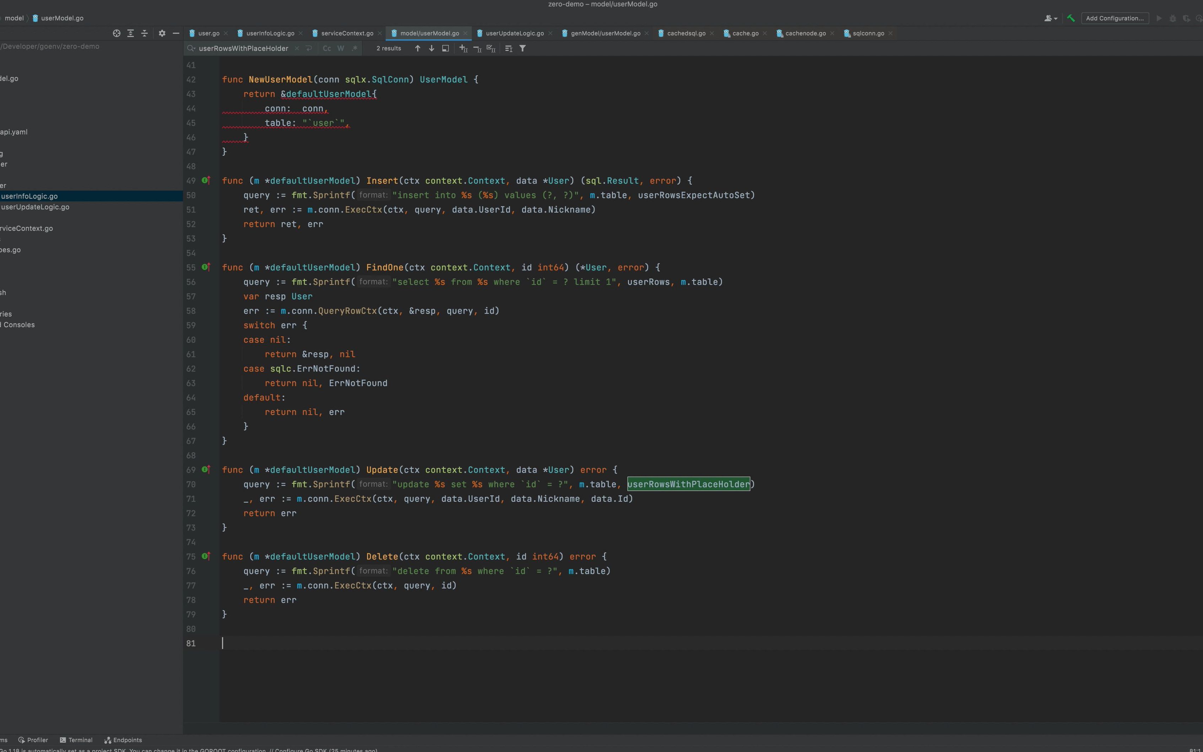Image resolution: width=1203 pixels, height=752 pixels.
Task: Toggle Words option in find bar
Action: [341, 48]
